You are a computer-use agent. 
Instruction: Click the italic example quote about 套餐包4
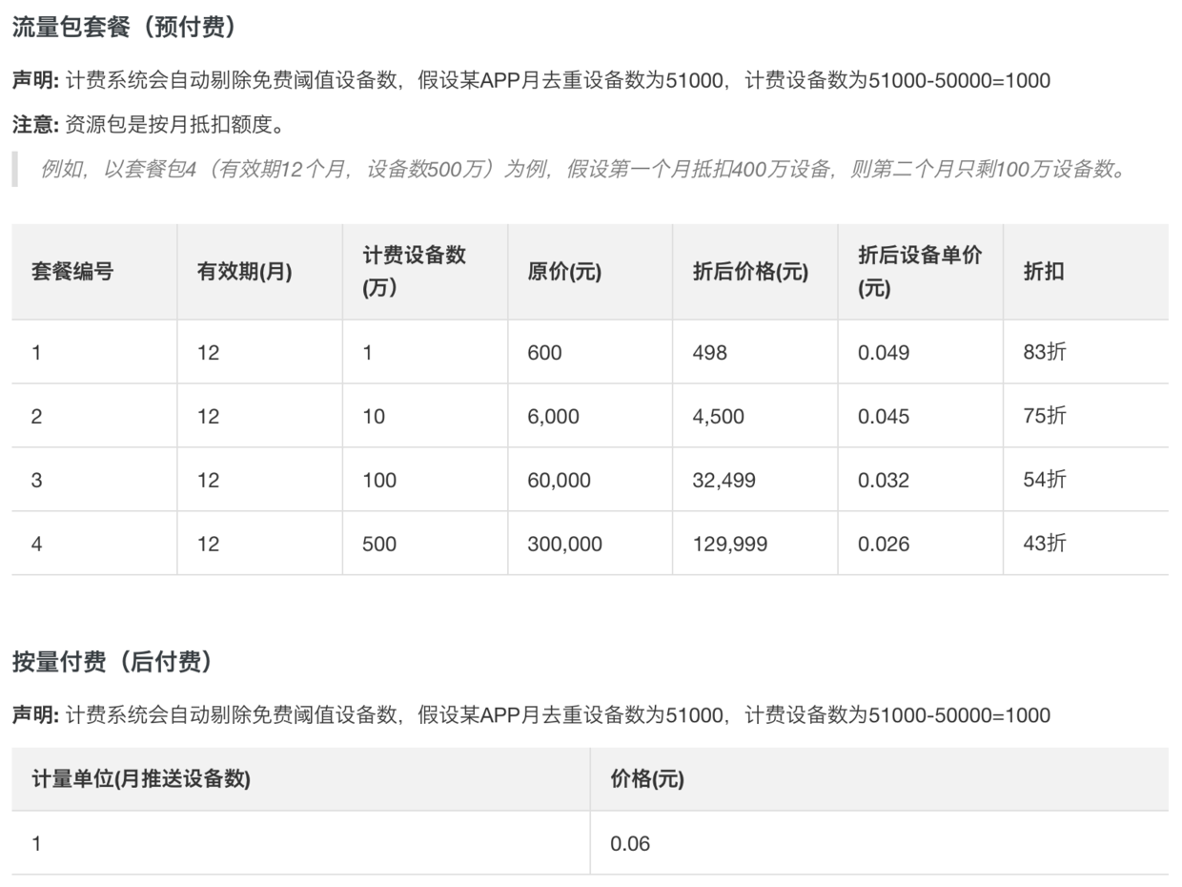(x=583, y=170)
